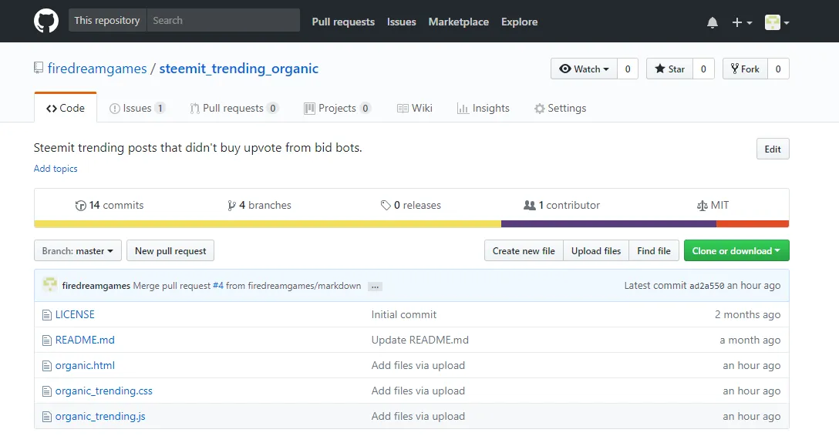View stargazers count next to Star
Viewport: 839px width, 436px height.
click(x=703, y=69)
